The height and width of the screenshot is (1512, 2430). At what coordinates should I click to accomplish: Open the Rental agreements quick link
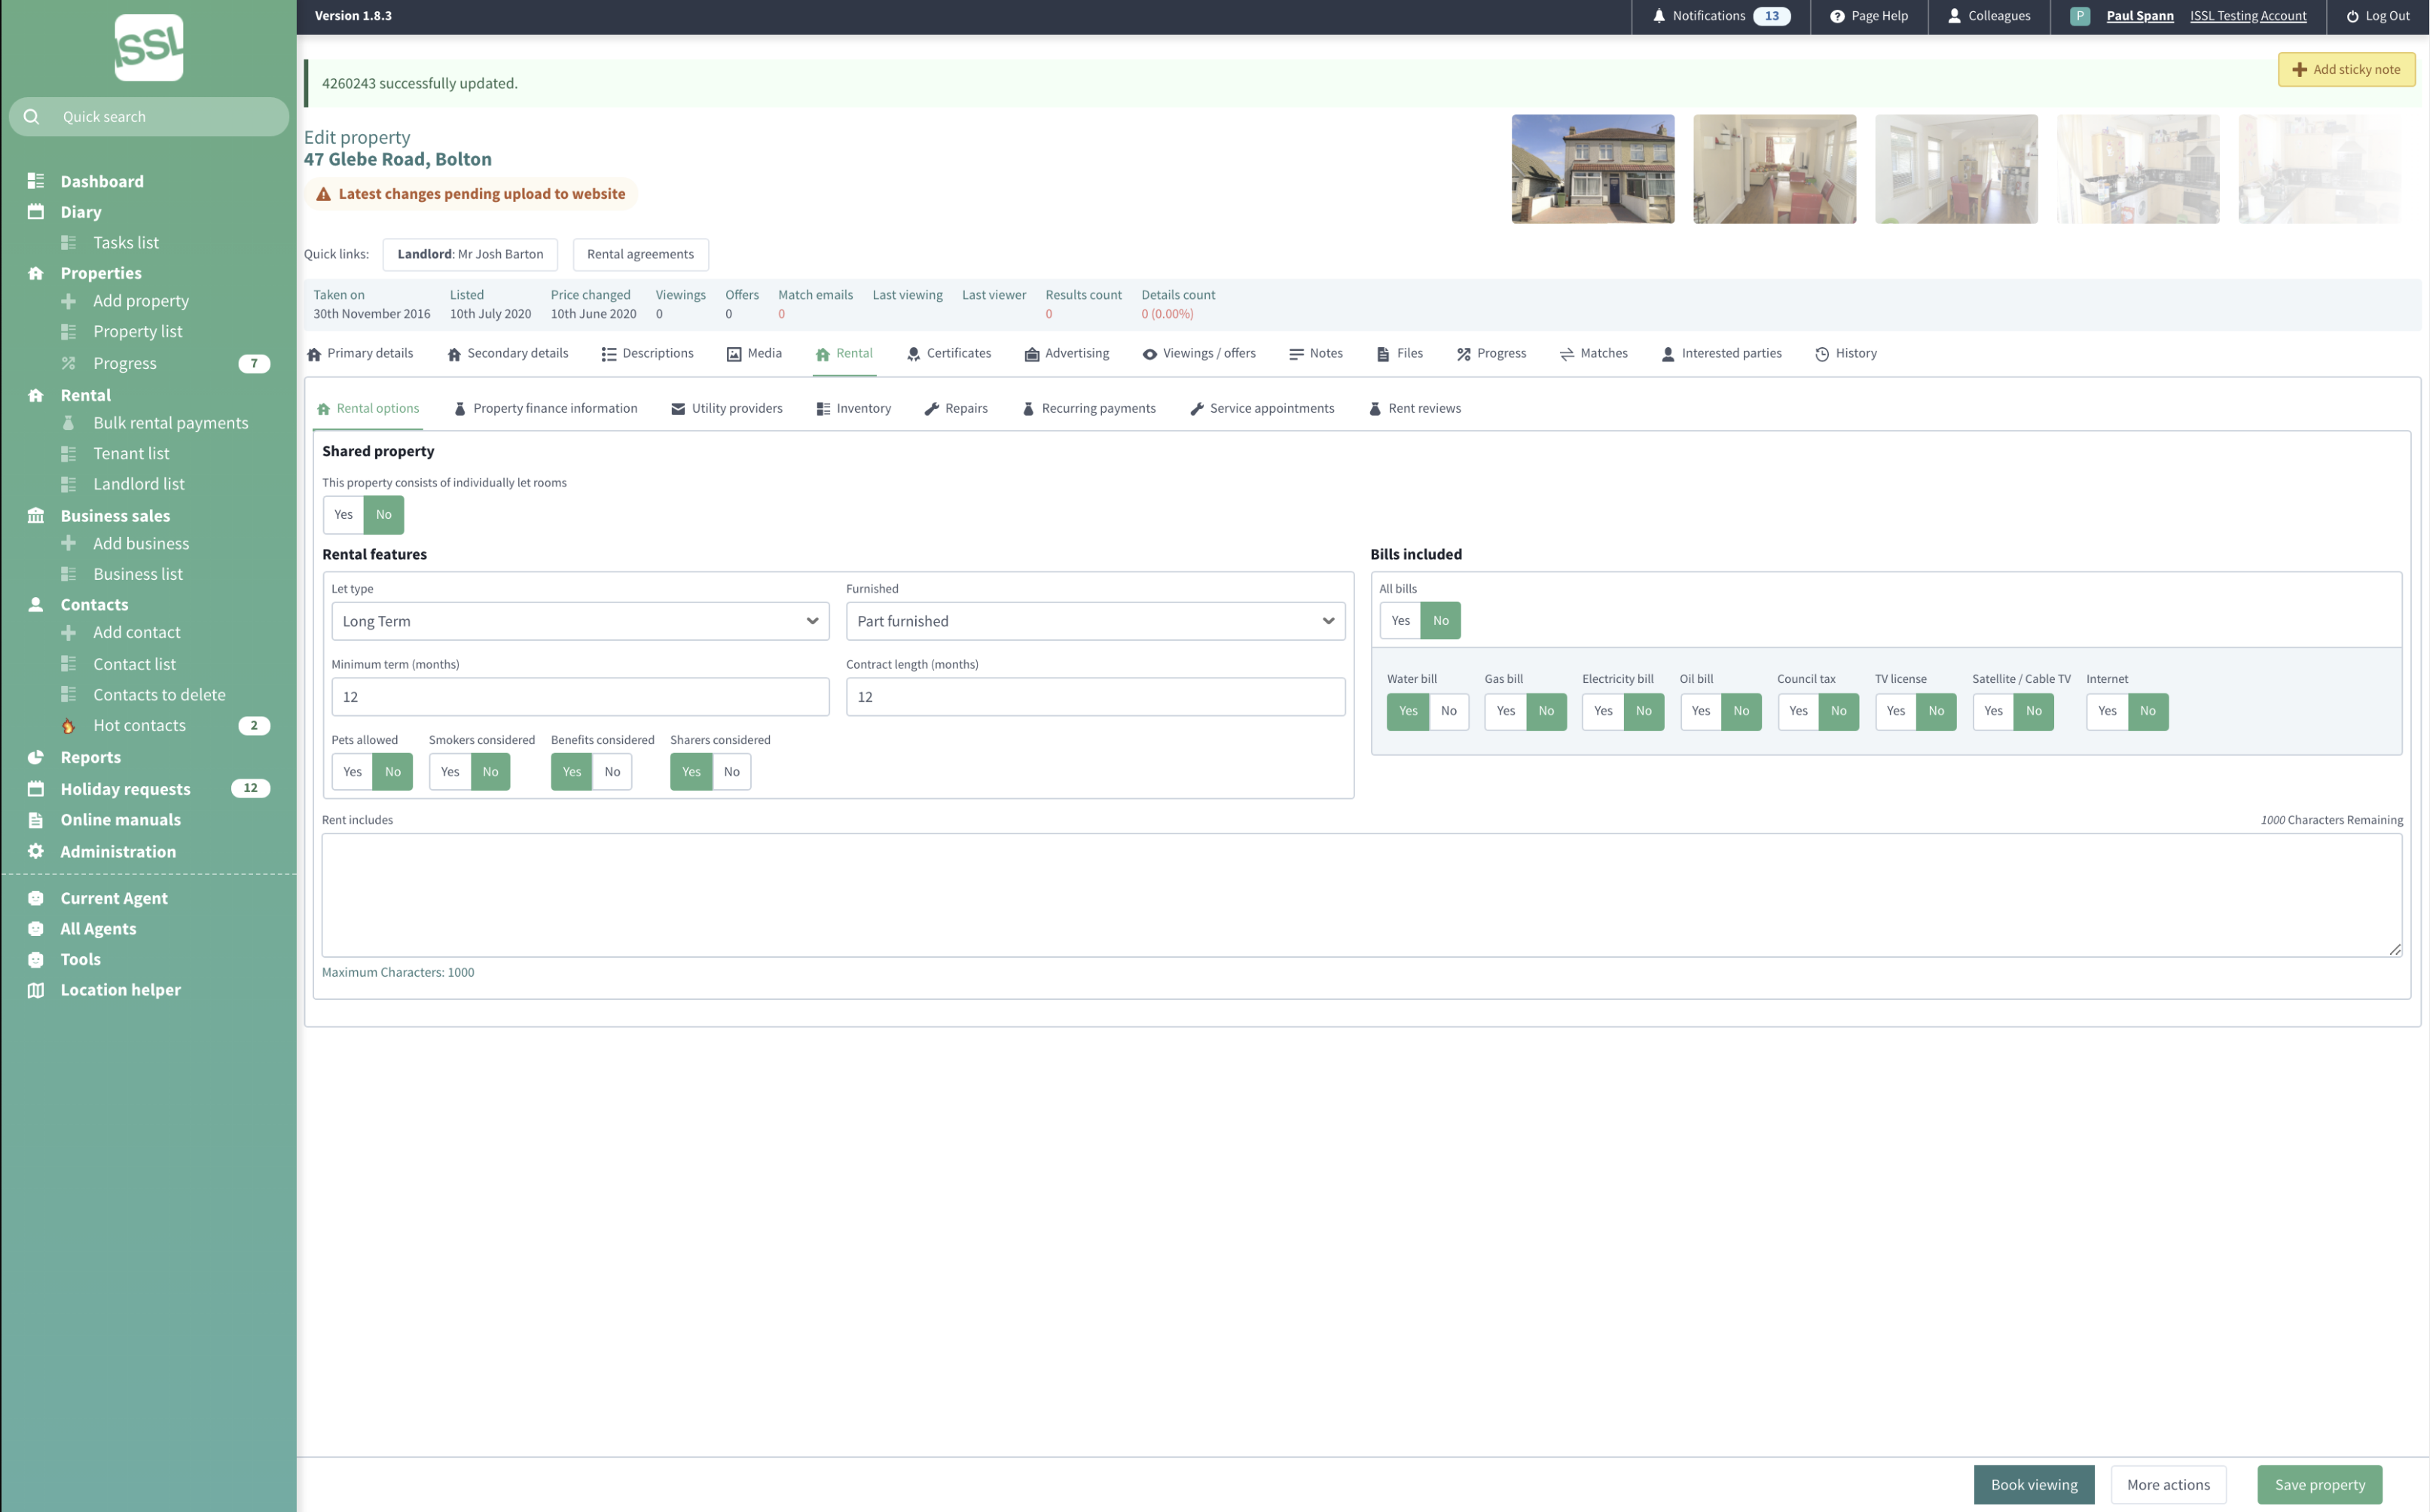point(640,254)
